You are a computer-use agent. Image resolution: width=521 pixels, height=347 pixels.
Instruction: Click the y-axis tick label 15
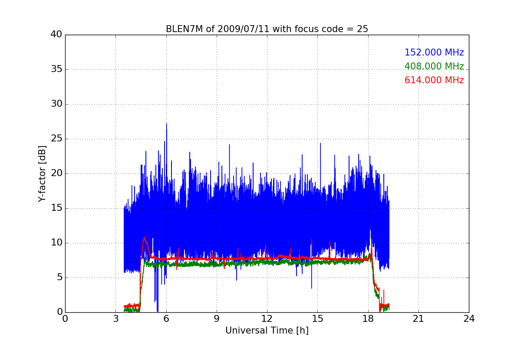coord(56,208)
